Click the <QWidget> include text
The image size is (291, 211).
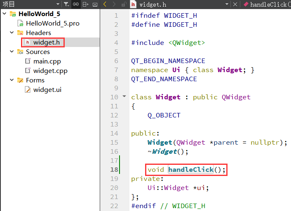[187, 43]
